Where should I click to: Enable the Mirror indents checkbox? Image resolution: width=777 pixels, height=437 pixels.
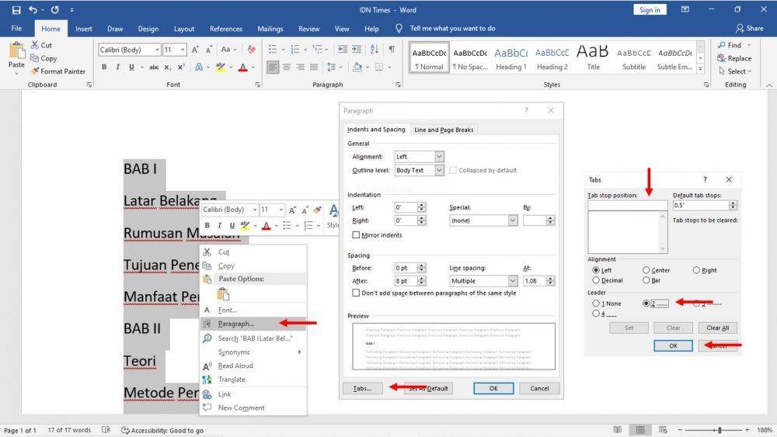coord(356,235)
